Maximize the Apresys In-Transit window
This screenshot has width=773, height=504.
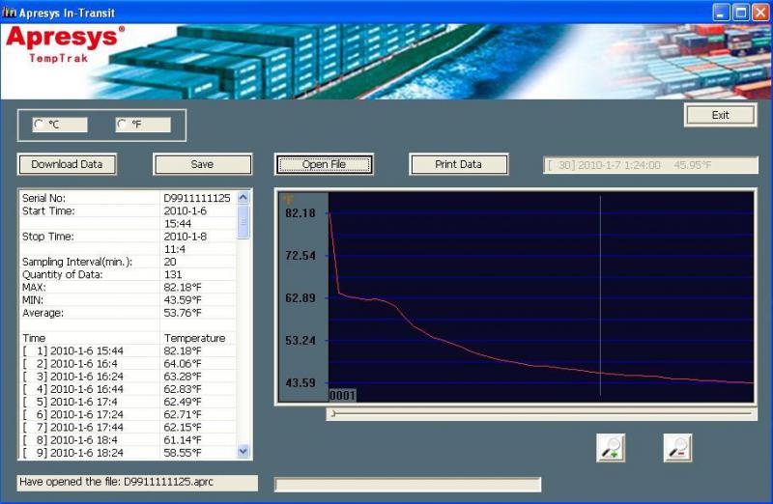pyautogui.click(x=741, y=13)
